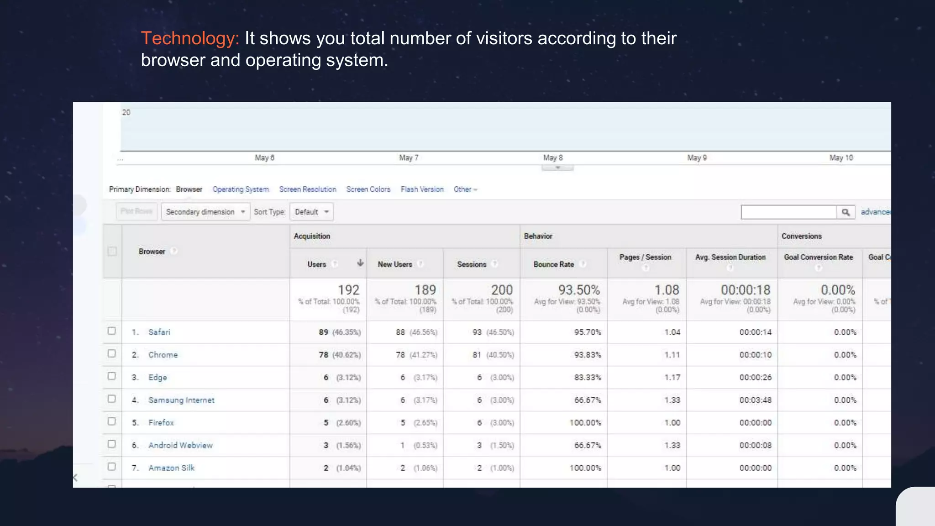
Task: Expand the Other dimension dropdown
Action: tap(465, 189)
